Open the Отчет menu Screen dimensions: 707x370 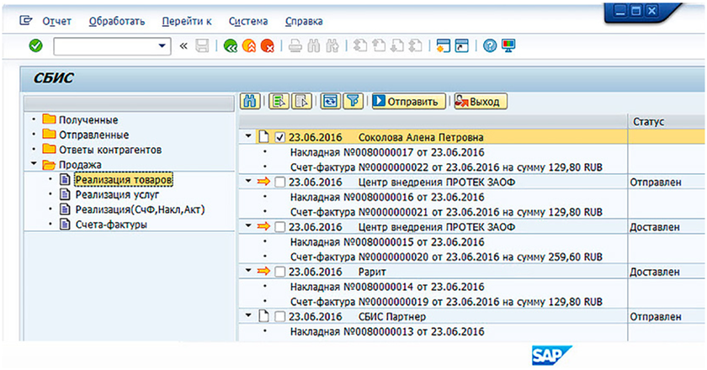click(56, 21)
